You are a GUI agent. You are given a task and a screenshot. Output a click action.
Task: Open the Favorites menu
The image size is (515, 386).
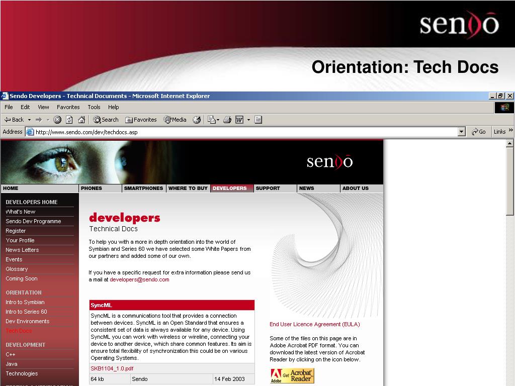[x=68, y=107]
